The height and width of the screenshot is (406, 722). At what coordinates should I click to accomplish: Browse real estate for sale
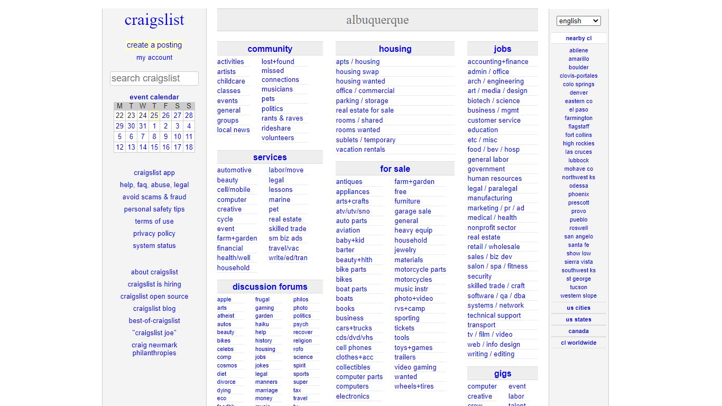[x=365, y=110]
